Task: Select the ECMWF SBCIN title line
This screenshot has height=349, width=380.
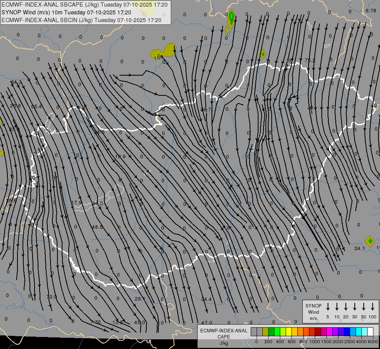Action: [x=82, y=20]
